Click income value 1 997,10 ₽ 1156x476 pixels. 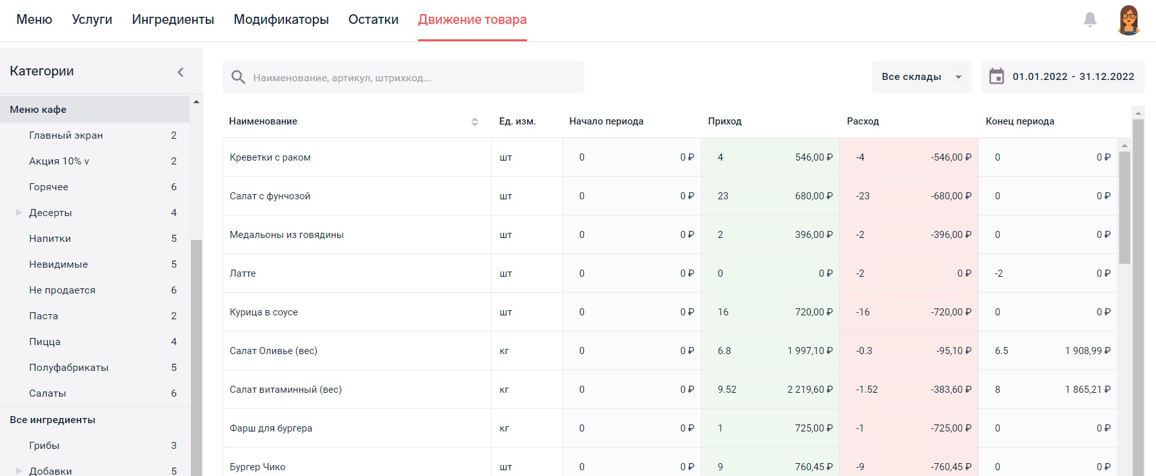point(810,351)
